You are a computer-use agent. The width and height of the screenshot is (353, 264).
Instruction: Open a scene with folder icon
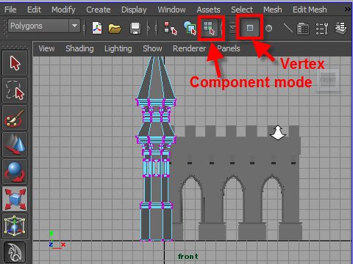[115, 29]
